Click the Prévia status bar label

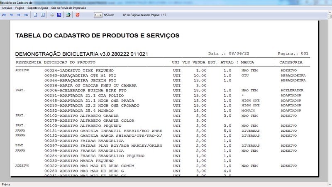pyautogui.click(x=6, y=185)
